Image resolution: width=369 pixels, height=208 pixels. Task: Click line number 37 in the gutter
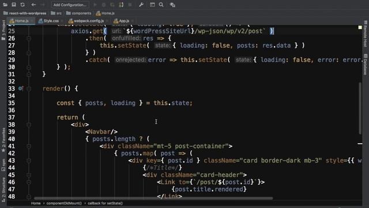coord(12,117)
